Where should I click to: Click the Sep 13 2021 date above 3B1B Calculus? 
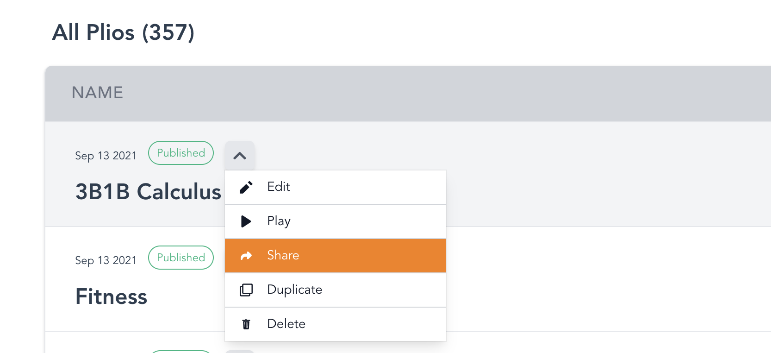point(106,156)
